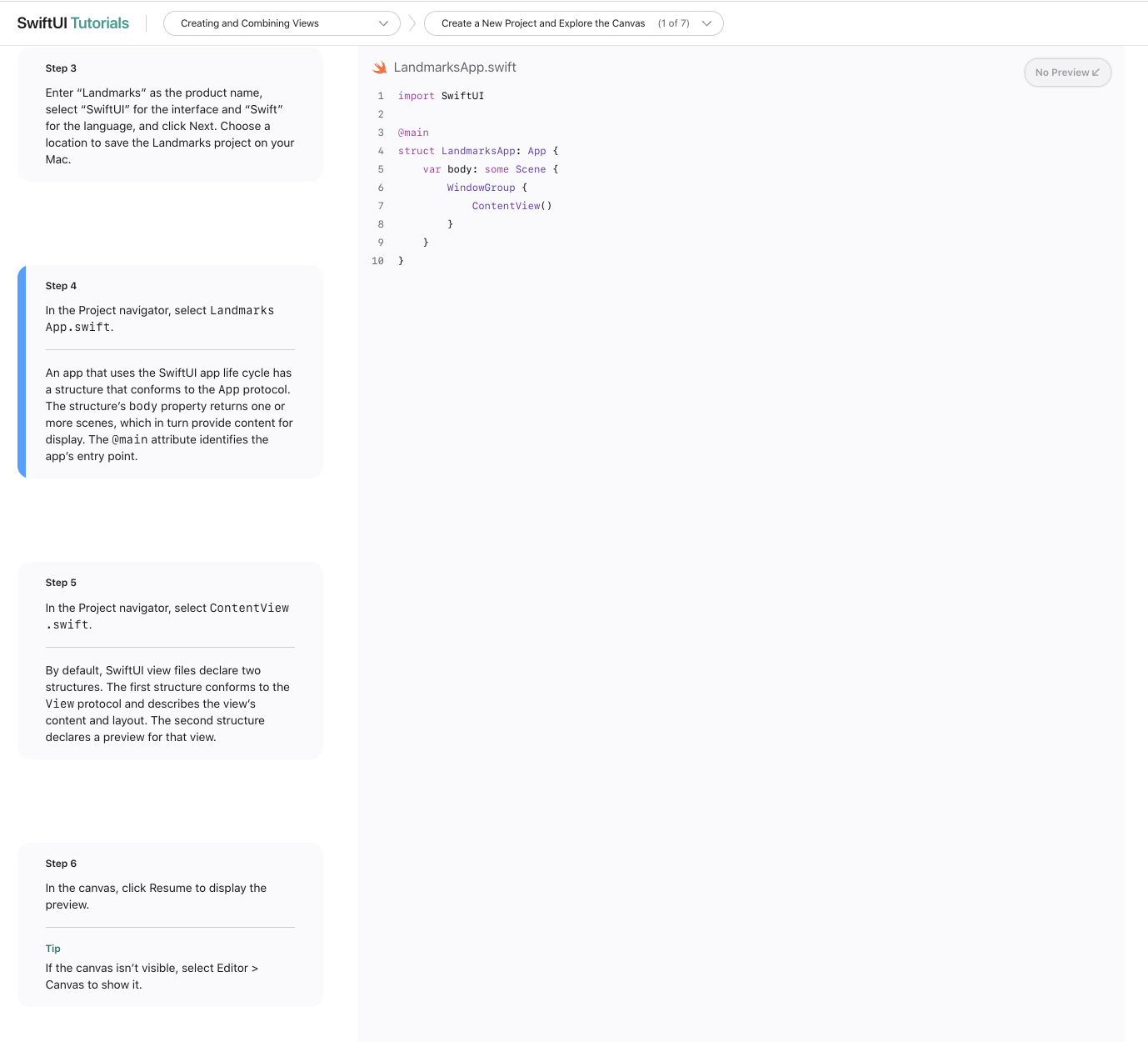This screenshot has height=1042, width=1148.
Task: Click the chevron separator between breadcrumb dropdowns
Action: 412,23
